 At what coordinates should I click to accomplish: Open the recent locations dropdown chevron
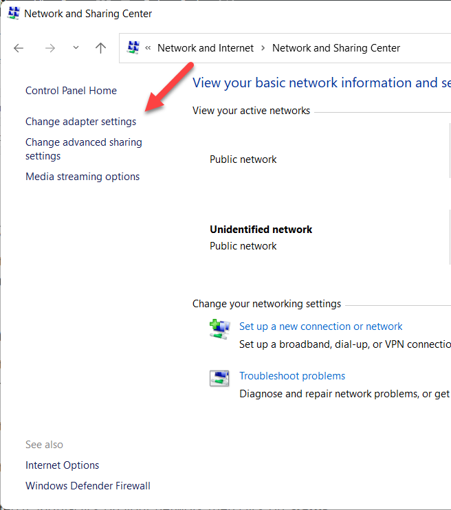(x=76, y=48)
